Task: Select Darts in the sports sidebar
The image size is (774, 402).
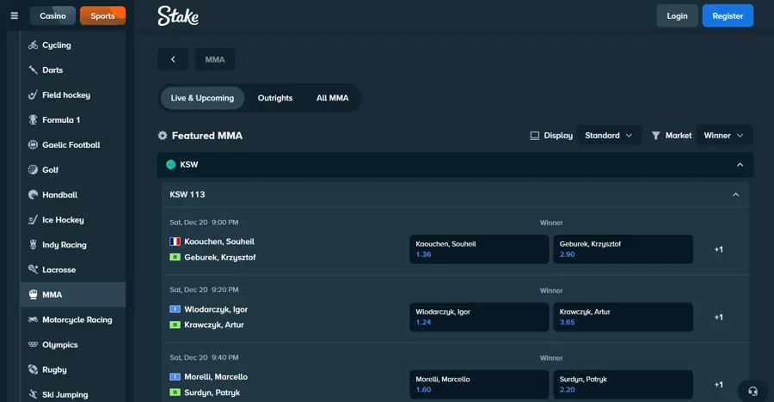Action: pyautogui.click(x=73, y=70)
